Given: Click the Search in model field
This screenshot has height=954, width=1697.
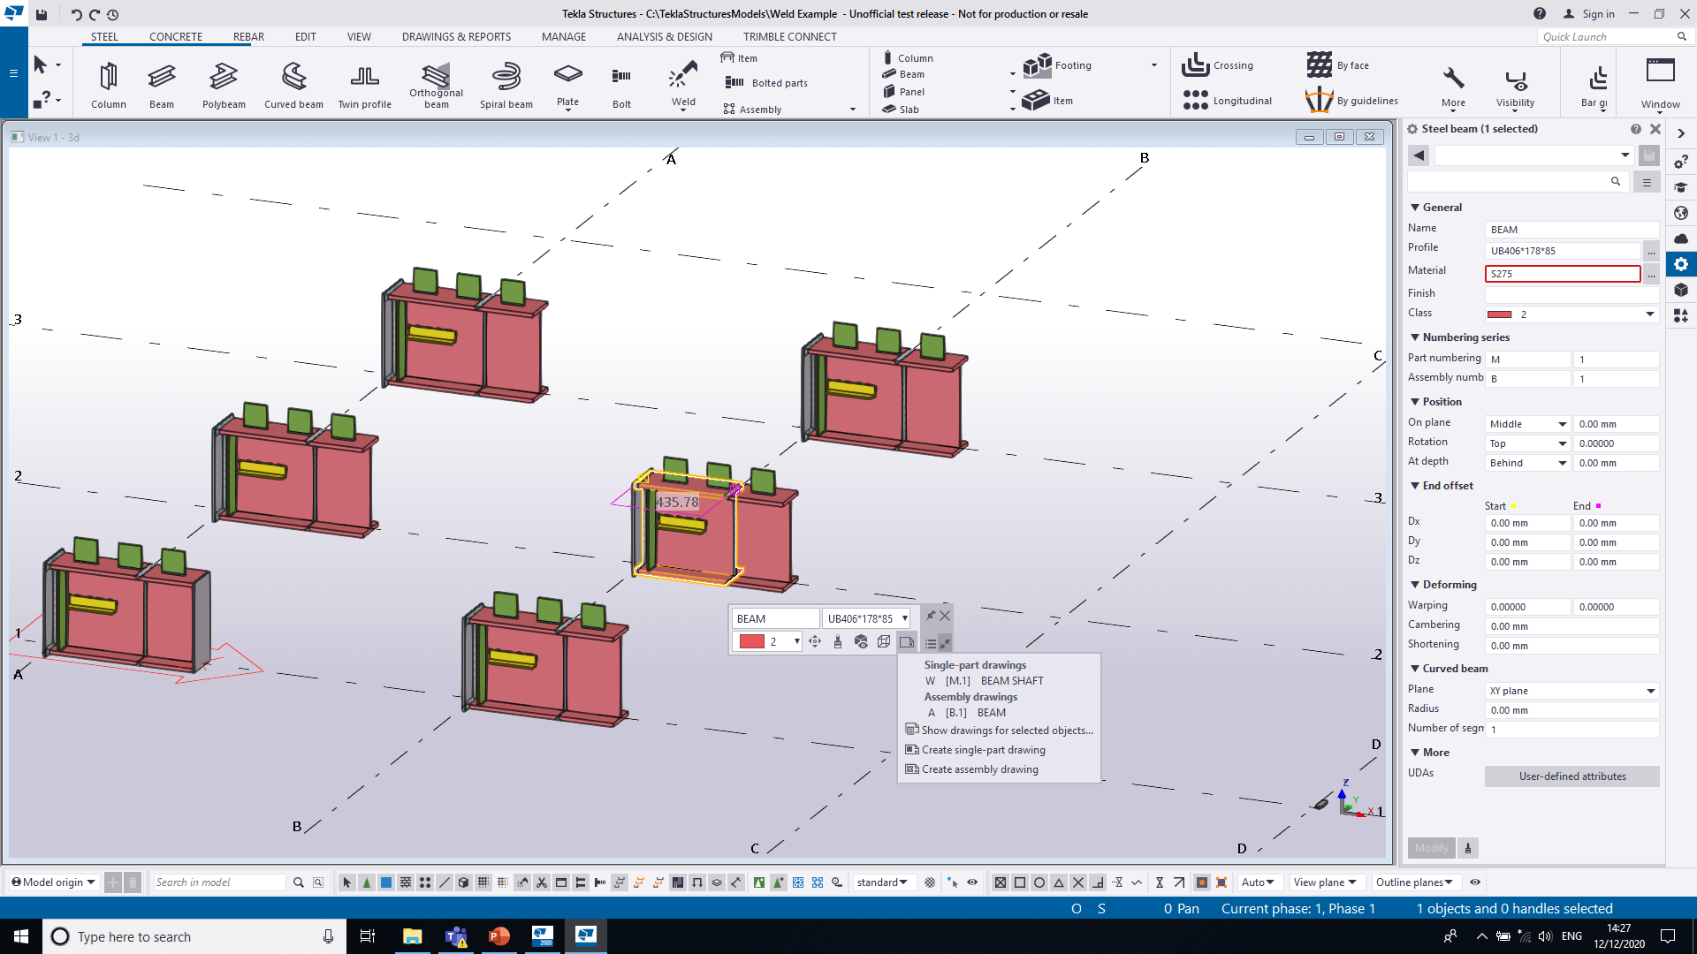Looking at the screenshot, I should [218, 882].
